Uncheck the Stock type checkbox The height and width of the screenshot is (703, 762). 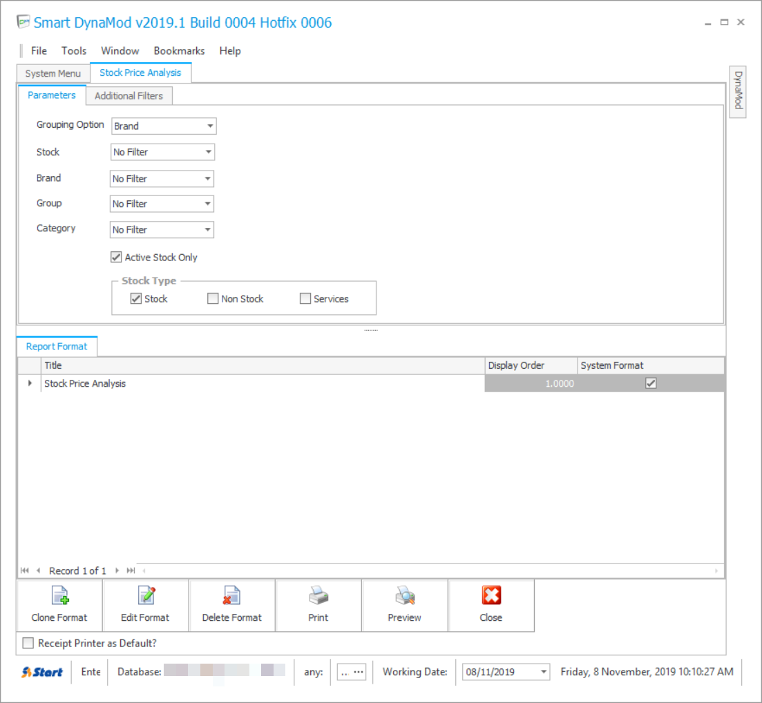136,298
